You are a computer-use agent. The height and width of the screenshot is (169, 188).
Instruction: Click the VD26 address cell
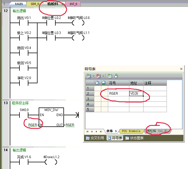(x=136, y=94)
